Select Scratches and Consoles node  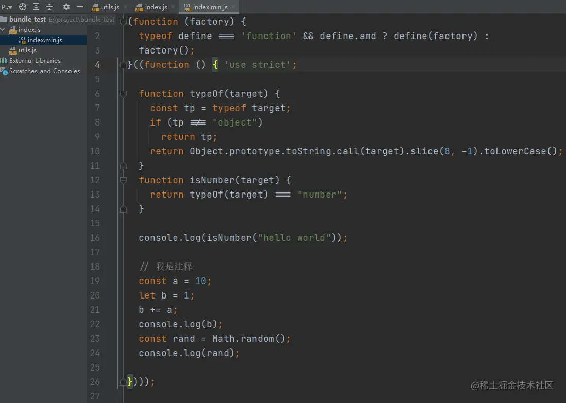[45, 71]
